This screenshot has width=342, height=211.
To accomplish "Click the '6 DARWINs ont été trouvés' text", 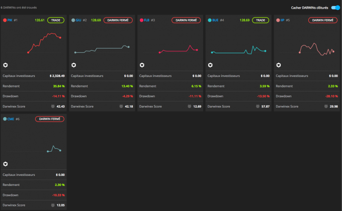I will coord(19,8).
